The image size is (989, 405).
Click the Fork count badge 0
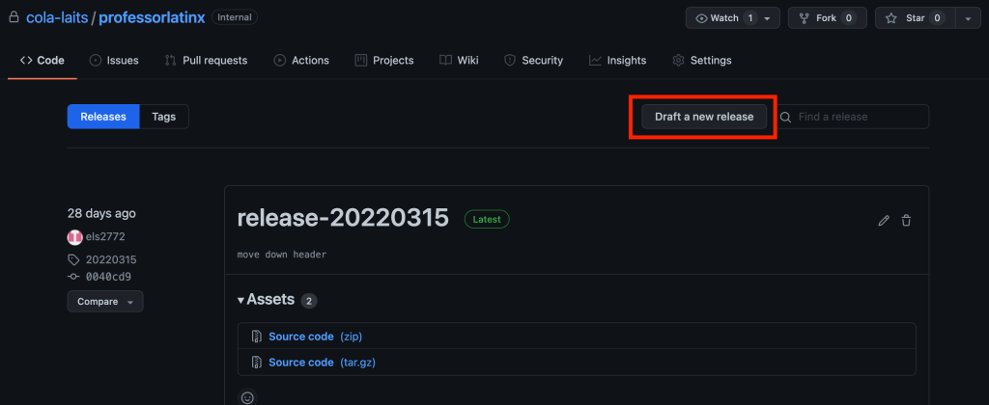coord(849,18)
